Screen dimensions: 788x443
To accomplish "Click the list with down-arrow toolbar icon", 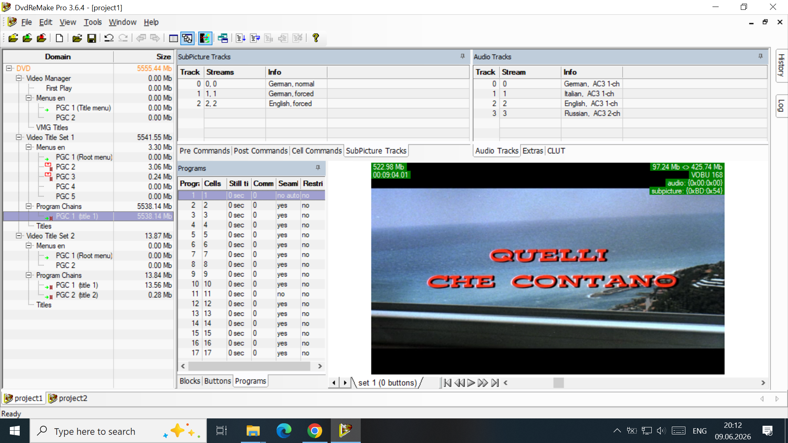I will 241,38.
